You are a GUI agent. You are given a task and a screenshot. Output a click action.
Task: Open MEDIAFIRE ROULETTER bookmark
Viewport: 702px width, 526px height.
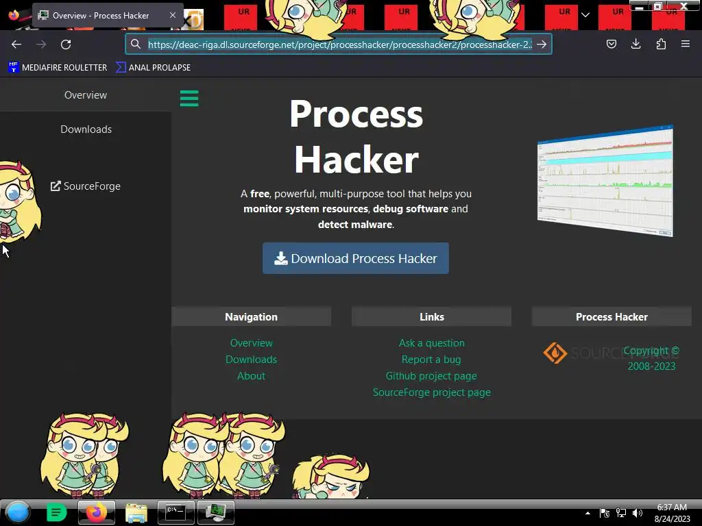click(x=58, y=68)
